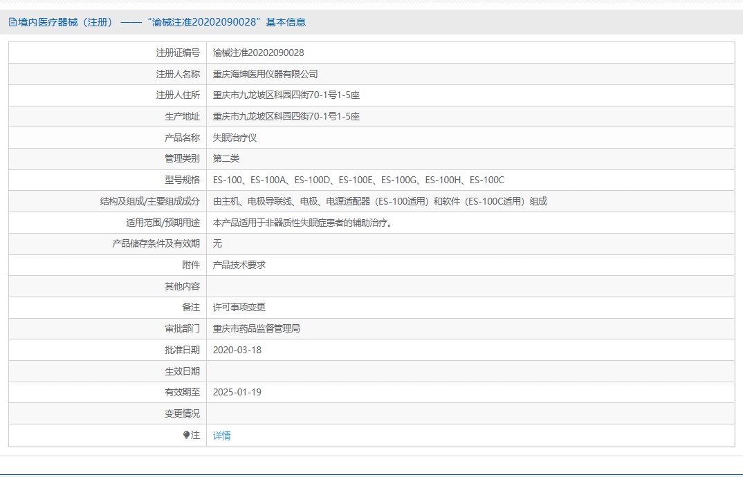Image resolution: width=743 pixels, height=477 pixels.
Task: Click the 变更情况 row label
Action: 183,413
